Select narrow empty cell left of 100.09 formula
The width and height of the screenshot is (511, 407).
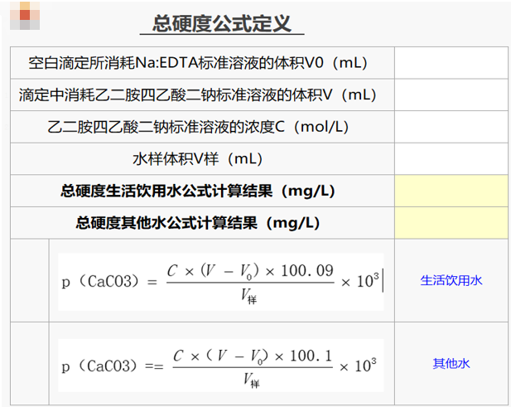click(30, 281)
